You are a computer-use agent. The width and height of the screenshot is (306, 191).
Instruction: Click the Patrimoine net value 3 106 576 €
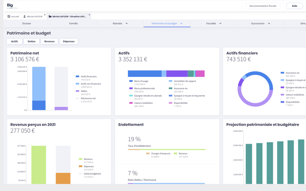click(25, 59)
